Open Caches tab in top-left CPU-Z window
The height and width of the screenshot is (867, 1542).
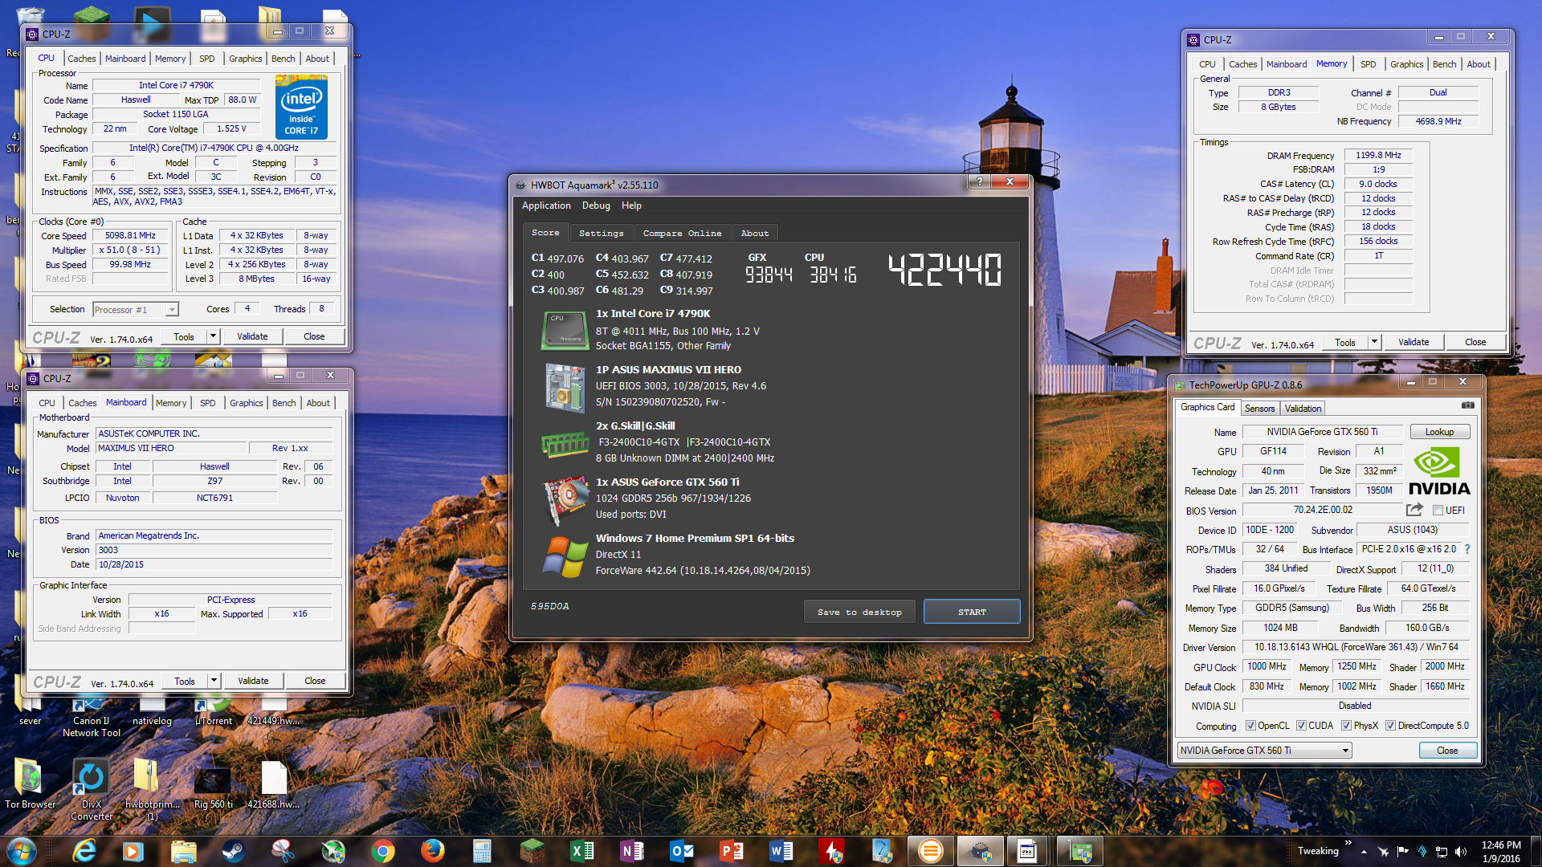pyautogui.click(x=81, y=59)
